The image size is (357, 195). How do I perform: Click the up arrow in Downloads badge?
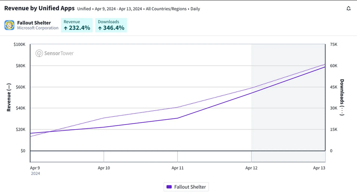click(x=100, y=28)
